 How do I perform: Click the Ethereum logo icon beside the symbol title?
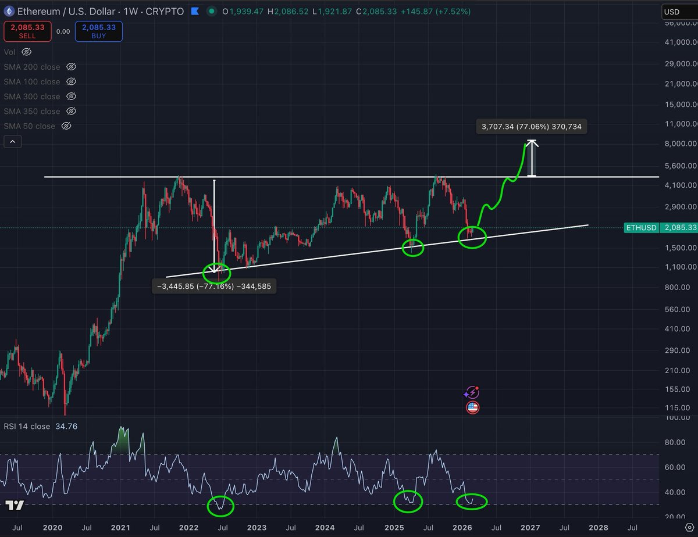tap(9, 11)
